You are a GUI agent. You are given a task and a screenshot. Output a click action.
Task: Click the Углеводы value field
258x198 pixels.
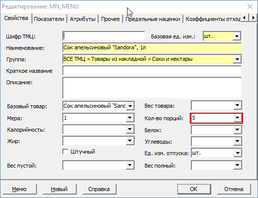(x=212, y=141)
